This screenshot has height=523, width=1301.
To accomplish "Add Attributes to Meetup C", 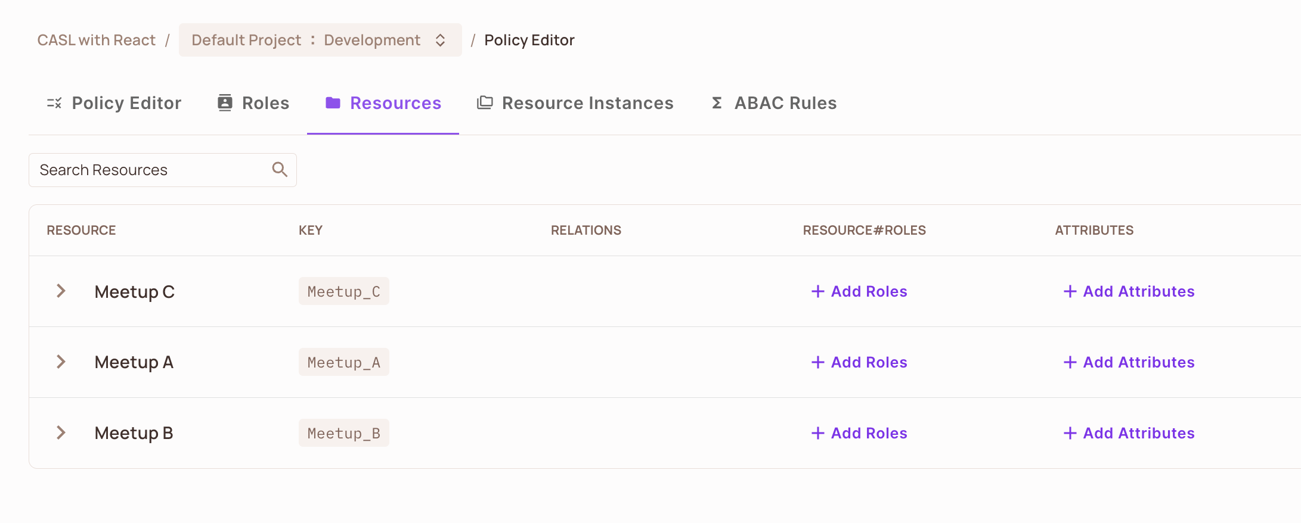I will (1138, 291).
